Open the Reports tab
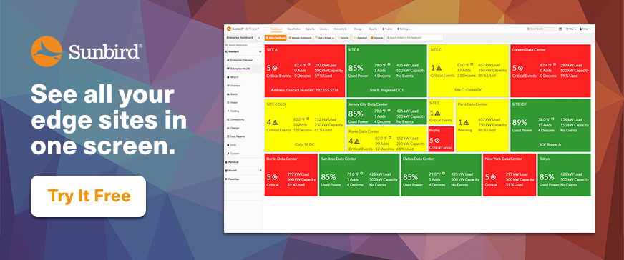Viewport: 624px width, 260px height. pyautogui.click(x=373, y=29)
